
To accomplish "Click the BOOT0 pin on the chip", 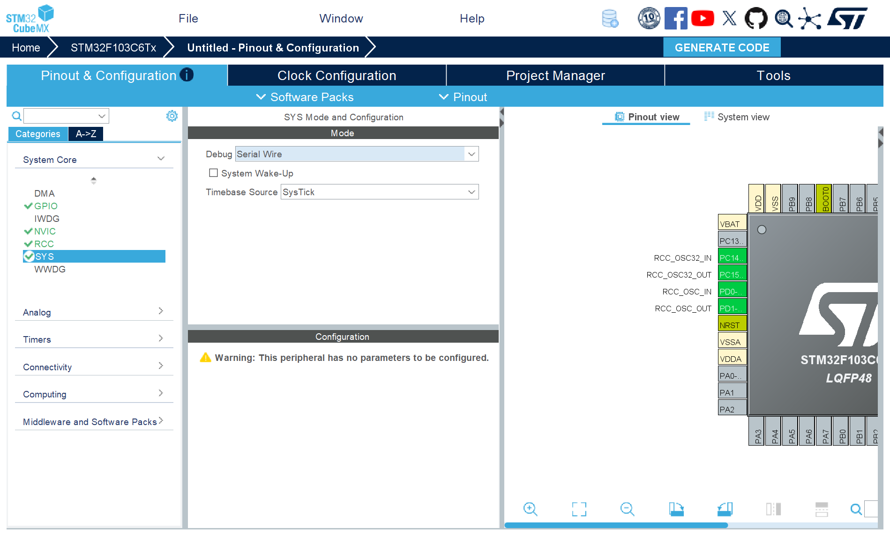I will [x=824, y=198].
